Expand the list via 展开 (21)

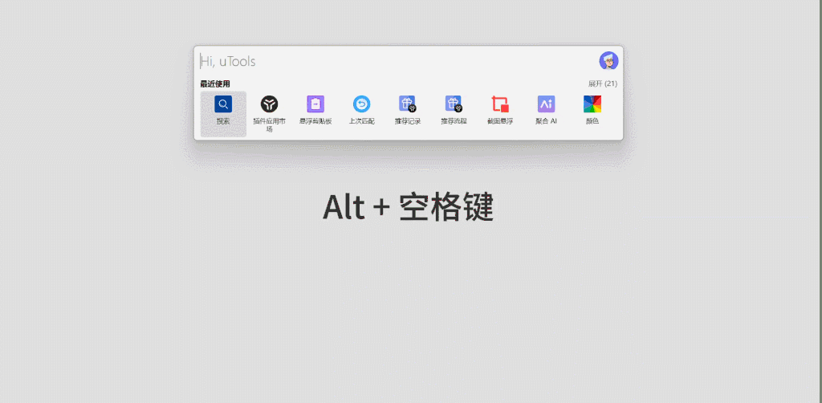602,83
